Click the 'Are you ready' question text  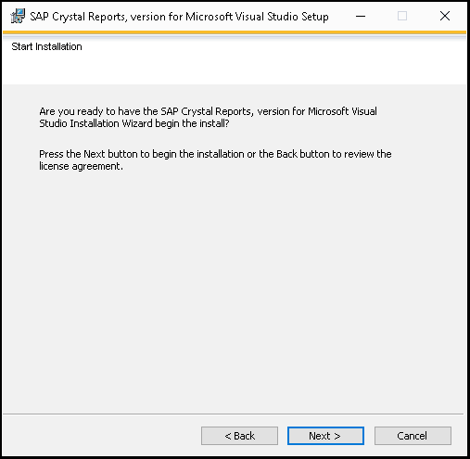pos(208,118)
